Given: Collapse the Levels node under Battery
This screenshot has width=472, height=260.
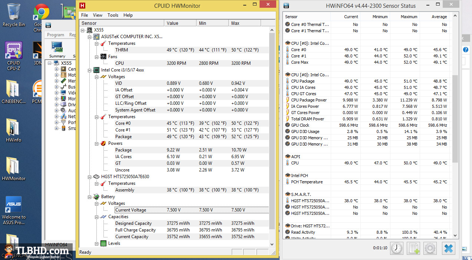Looking at the screenshot, I should pos(96,243).
